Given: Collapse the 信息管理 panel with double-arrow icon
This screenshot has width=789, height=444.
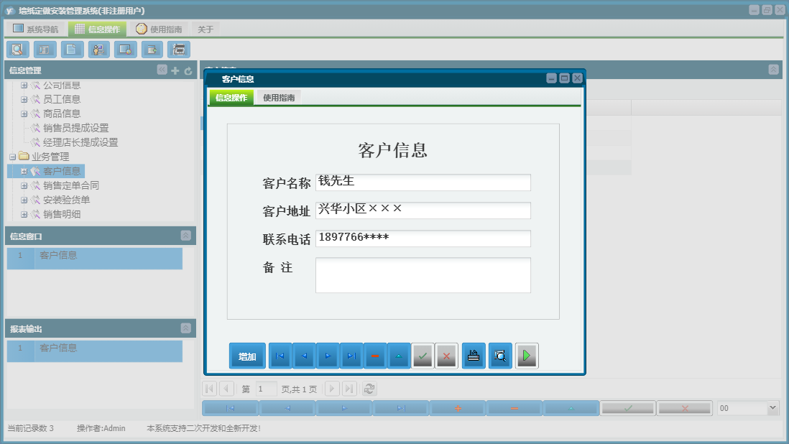Looking at the screenshot, I should tap(162, 70).
